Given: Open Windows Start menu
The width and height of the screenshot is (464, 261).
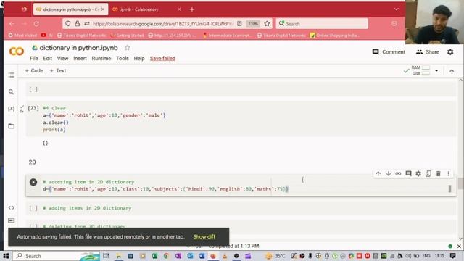Looking at the screenshot, I should 6,256.
